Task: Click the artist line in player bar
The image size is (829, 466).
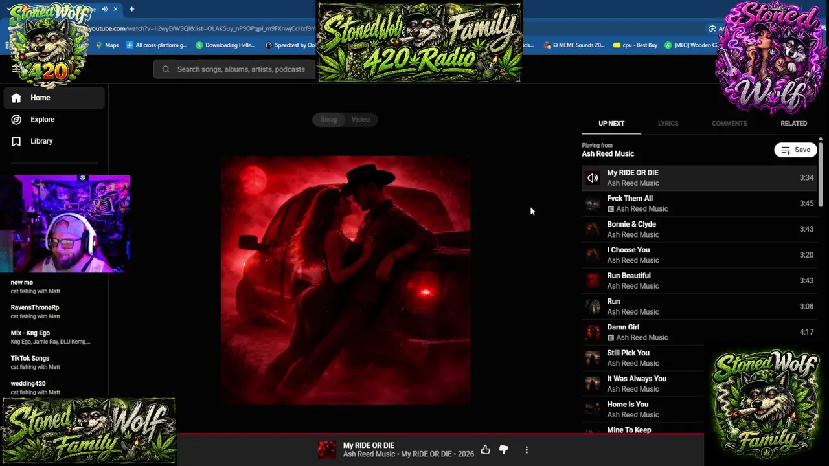Action: 408,454
